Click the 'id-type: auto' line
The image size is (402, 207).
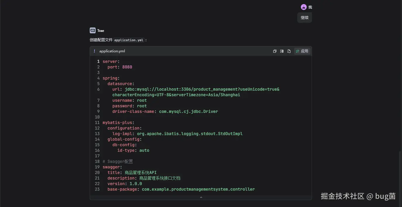click(x=133, y=150)
